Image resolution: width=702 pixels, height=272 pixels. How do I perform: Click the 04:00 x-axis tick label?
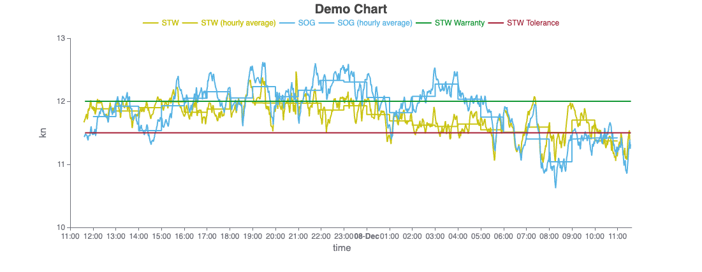[458, 235]
